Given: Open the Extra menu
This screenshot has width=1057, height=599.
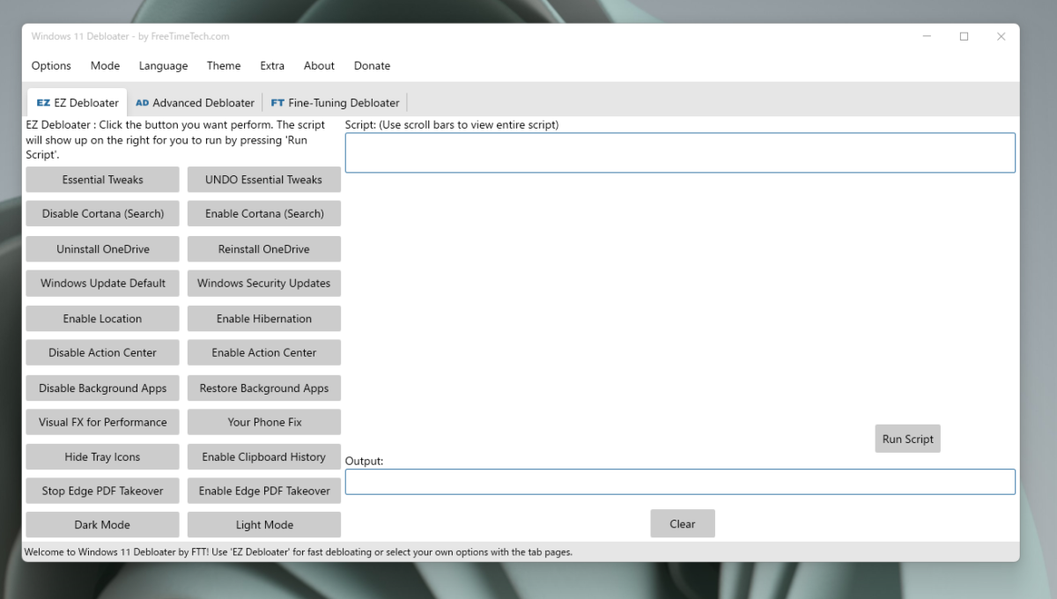Looking at the screenshot, I should coord(272,65).
